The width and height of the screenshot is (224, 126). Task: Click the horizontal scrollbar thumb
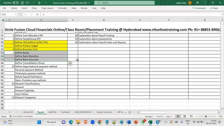point(153,112)
